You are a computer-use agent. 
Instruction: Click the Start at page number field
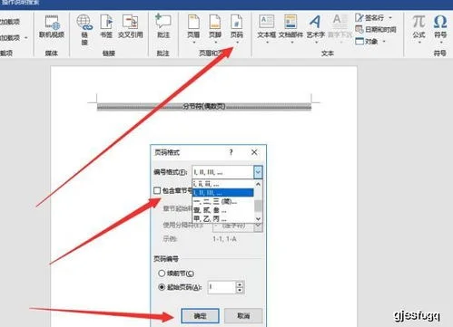[x=222, y=287]
